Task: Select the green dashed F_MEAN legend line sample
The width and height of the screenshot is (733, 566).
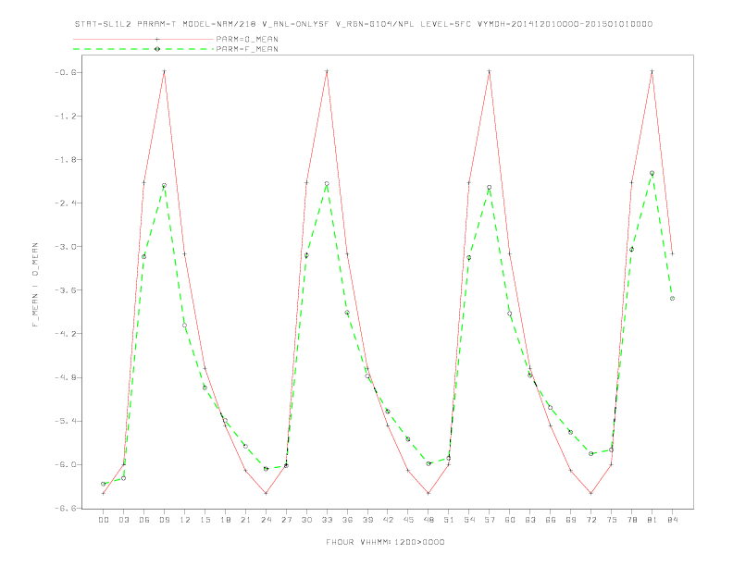Action: click(143, 49)
